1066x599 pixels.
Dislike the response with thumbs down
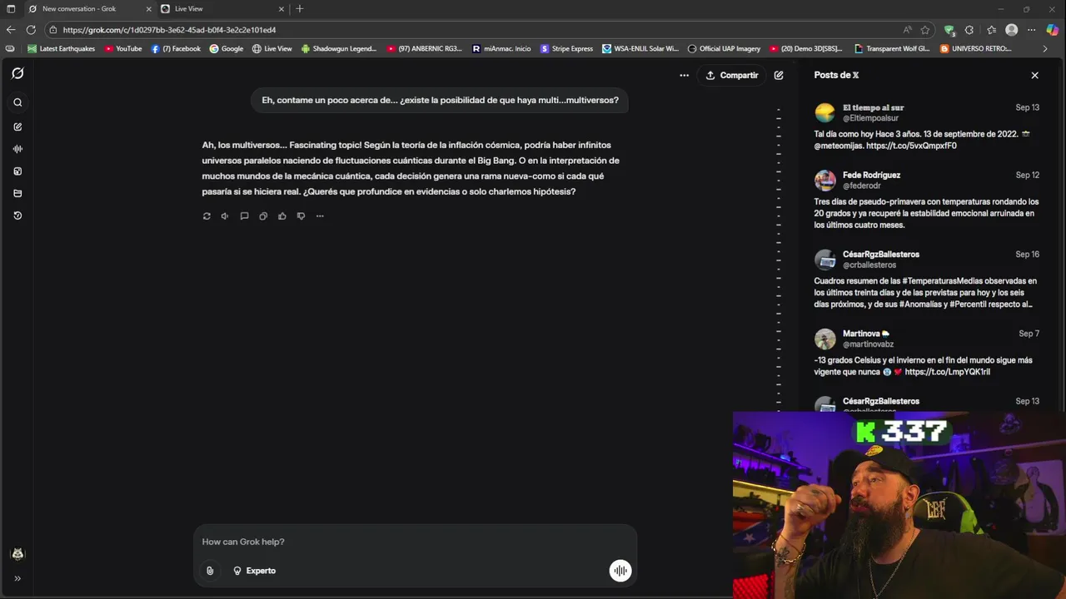pos(301,216)
